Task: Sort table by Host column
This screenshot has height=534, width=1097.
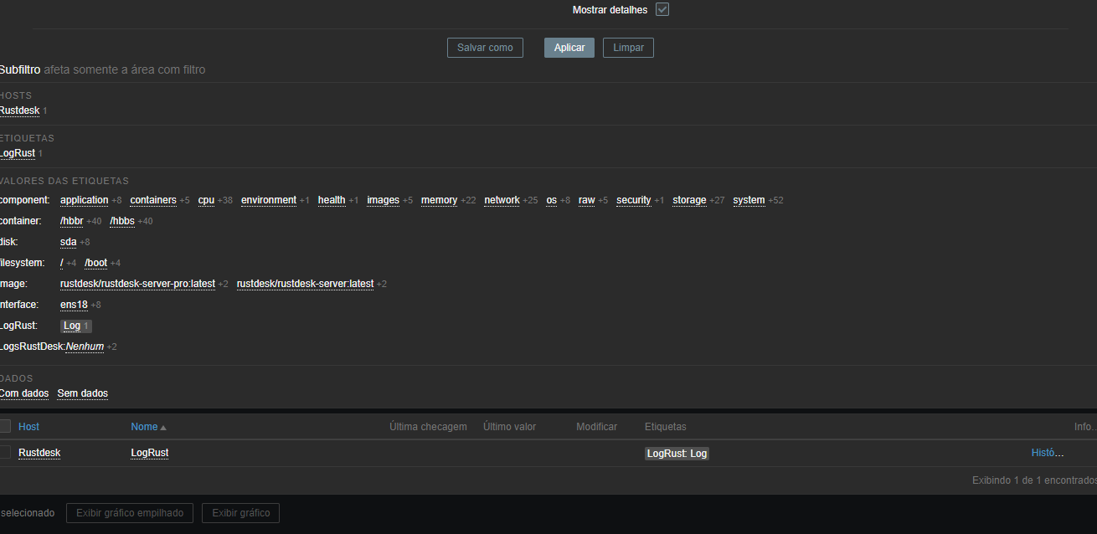Action: click(28, 427)
